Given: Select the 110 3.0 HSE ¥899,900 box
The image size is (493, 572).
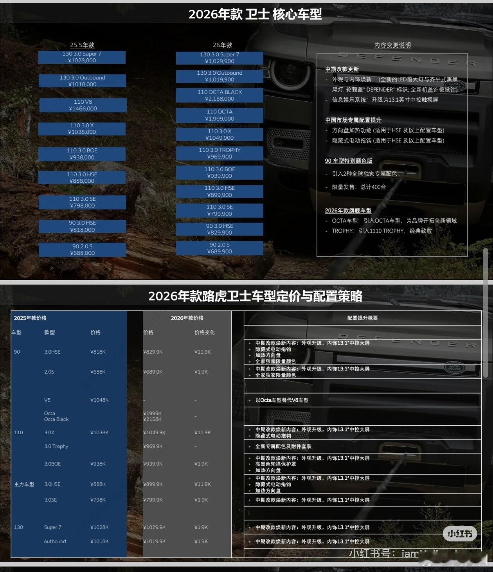Looking at the screenshot, I should (x=220, y=192).
